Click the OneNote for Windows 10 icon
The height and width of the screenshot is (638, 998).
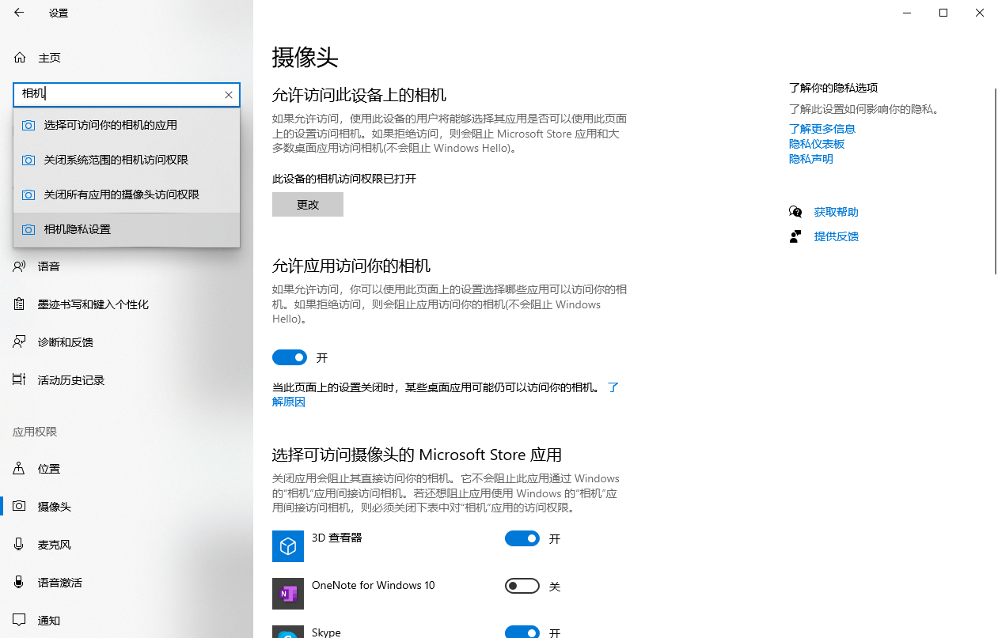[288, 594]
